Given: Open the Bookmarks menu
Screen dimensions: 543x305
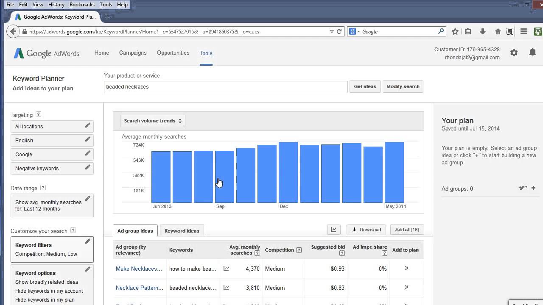Looking at the screenshot, I should [x=82, y=5].
